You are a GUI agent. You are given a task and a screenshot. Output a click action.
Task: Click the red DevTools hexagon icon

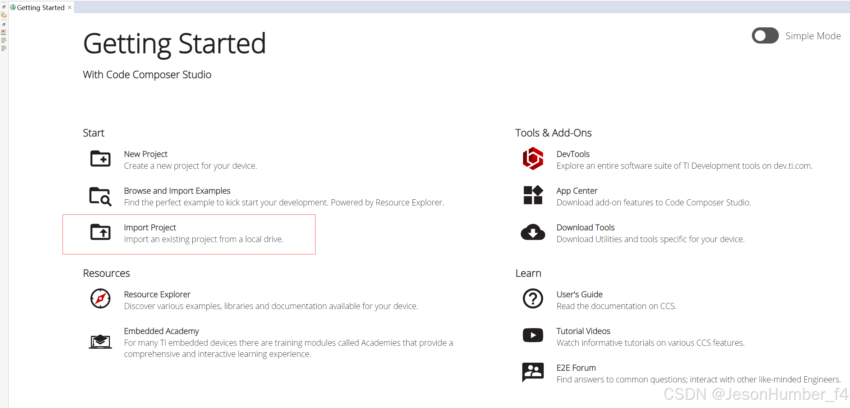533,159
